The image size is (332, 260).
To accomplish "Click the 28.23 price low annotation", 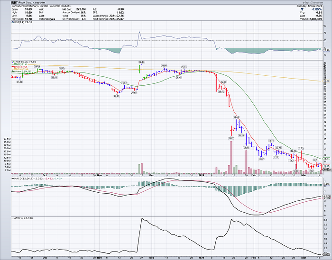I will [117, 96].
